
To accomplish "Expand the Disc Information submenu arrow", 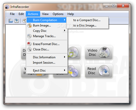I will pos(64,57).
